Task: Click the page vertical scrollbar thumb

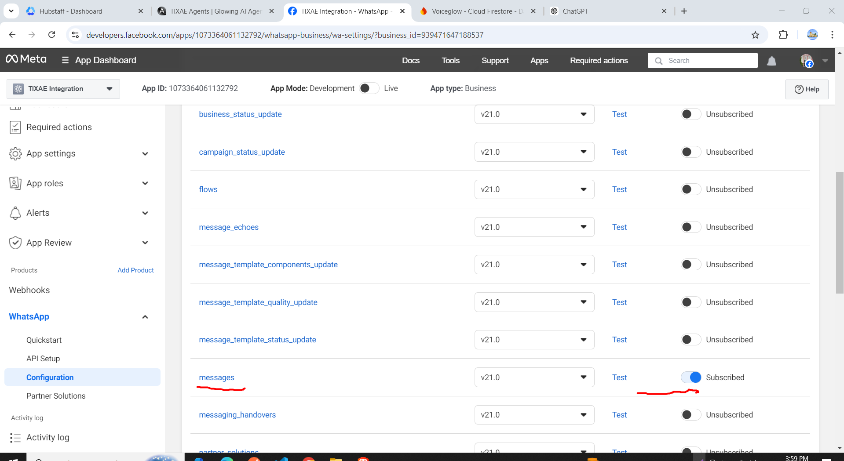Action: point(840,233)
